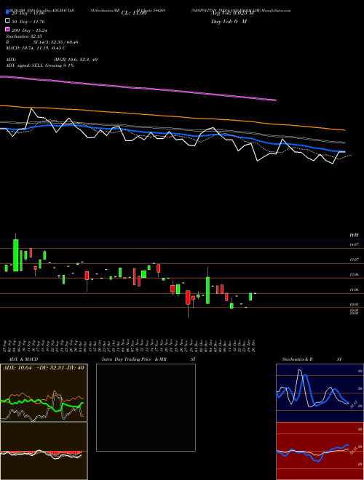Click the orange moving average line

[x=172, y=116]
